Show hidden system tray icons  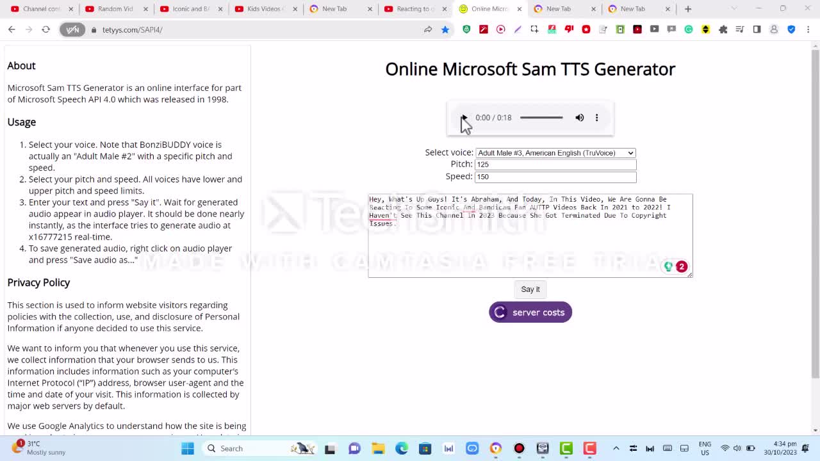click(616, 448)
